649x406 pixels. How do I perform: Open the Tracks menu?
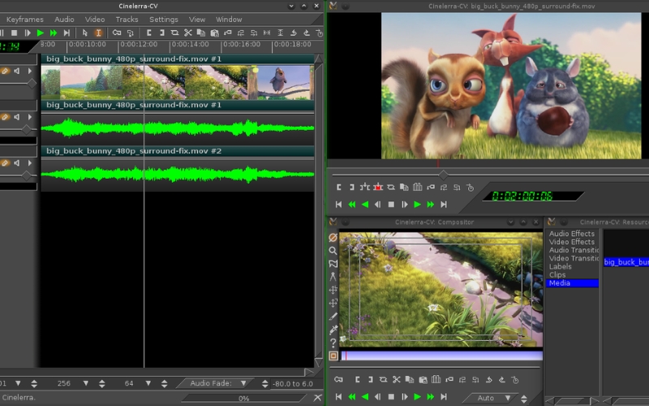click(x=127, y=19)
